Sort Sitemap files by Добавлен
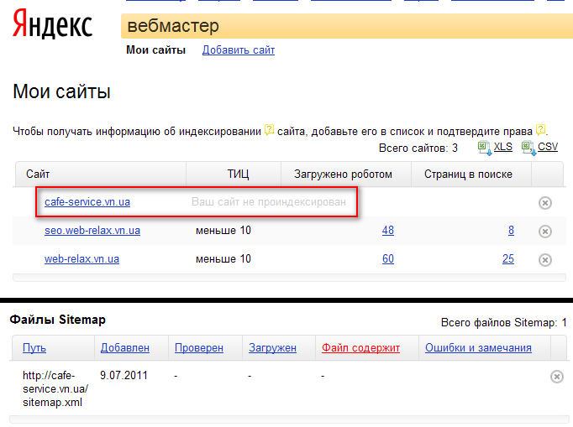The height and width of the screenshot is (427, 573). (x=125, y=348)
